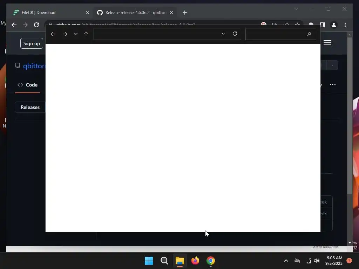
Task: Reload the GitHub page in Chrome
Action: (x=36, y=25)
